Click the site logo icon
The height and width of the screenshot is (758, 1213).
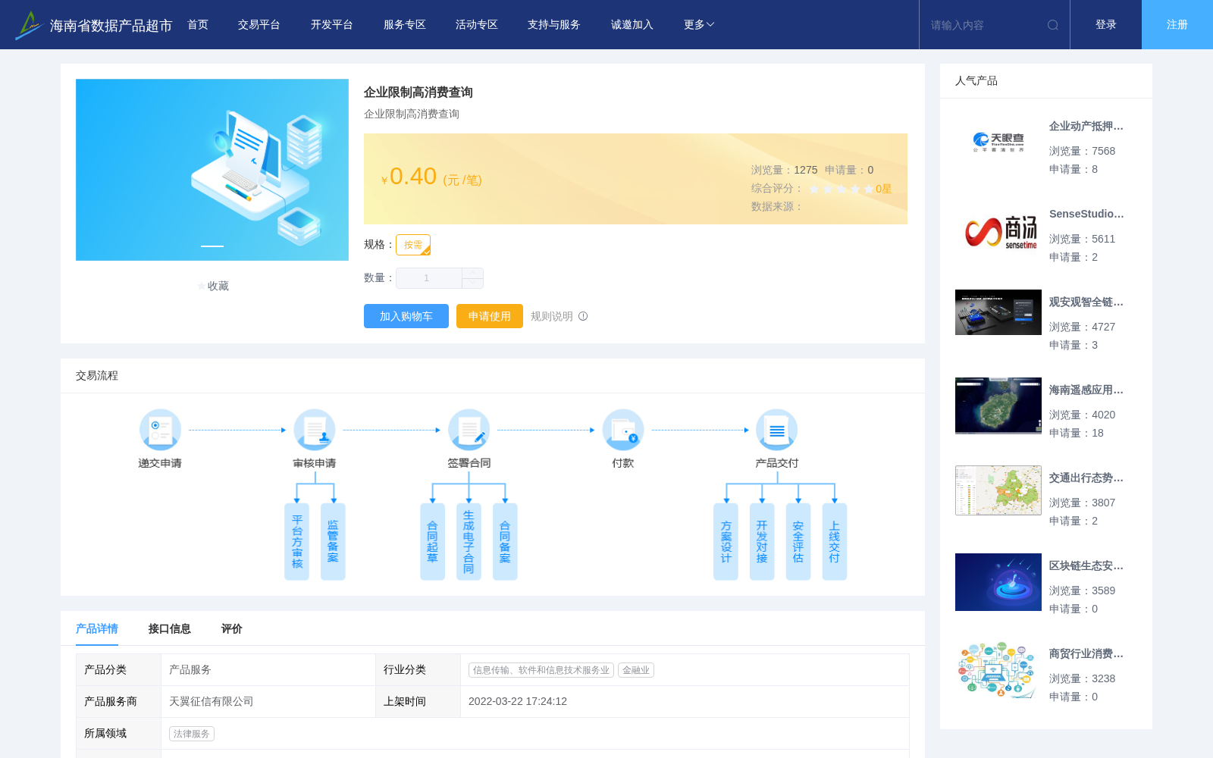(28, 25)
